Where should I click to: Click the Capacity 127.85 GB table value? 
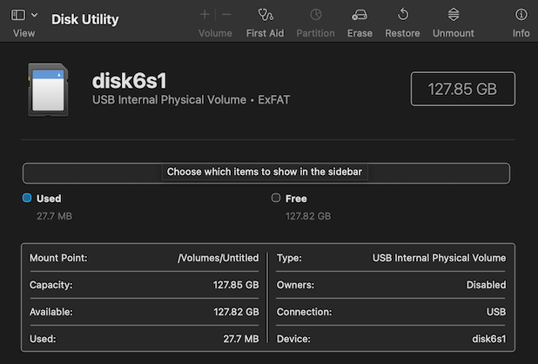coord(236,285)
